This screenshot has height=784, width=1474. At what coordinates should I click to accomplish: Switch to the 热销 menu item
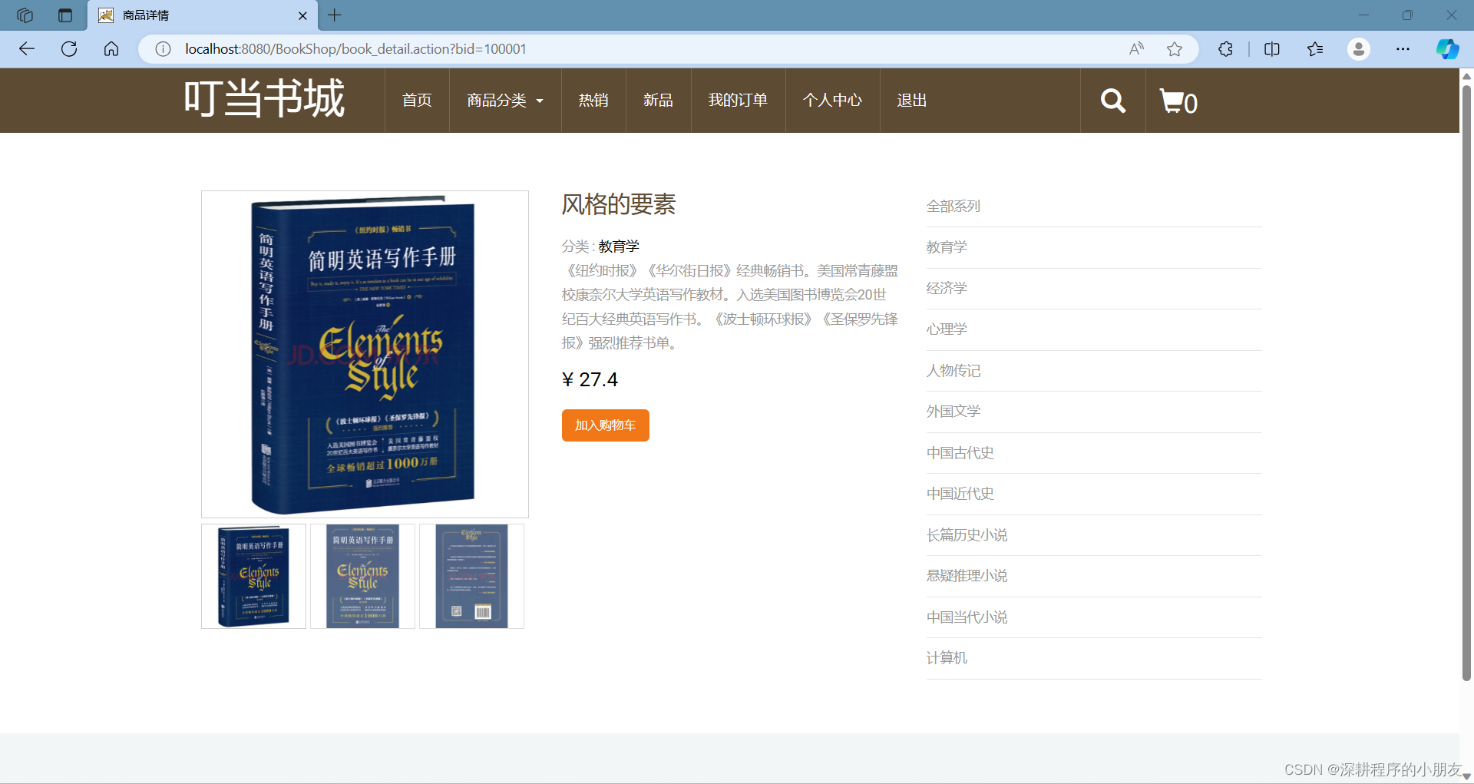593,100
